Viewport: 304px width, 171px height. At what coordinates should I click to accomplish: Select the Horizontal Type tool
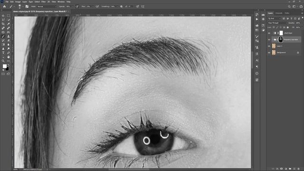pyautogui.click(x=3, y=53)
